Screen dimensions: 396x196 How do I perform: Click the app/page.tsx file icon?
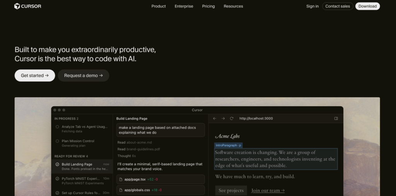tap(121, 179)
